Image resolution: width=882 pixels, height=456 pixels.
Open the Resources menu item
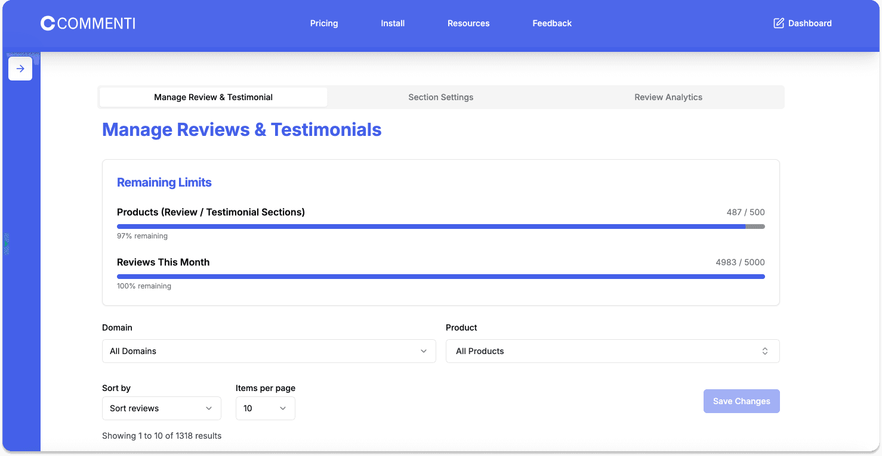point(468,23)
